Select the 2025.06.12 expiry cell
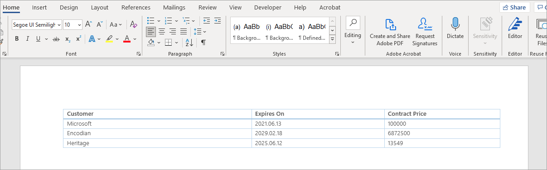Viewport: 547px width, 170px height. pyautogui.click(x=318, y=143)
